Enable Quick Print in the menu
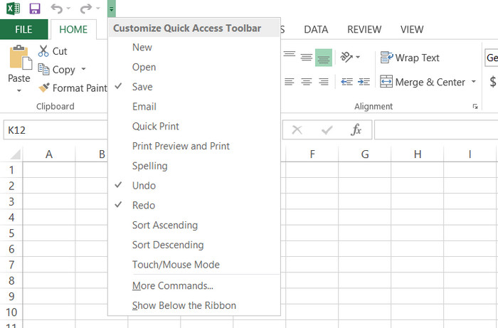Viewport: 498px width, 328px height. 194,126
